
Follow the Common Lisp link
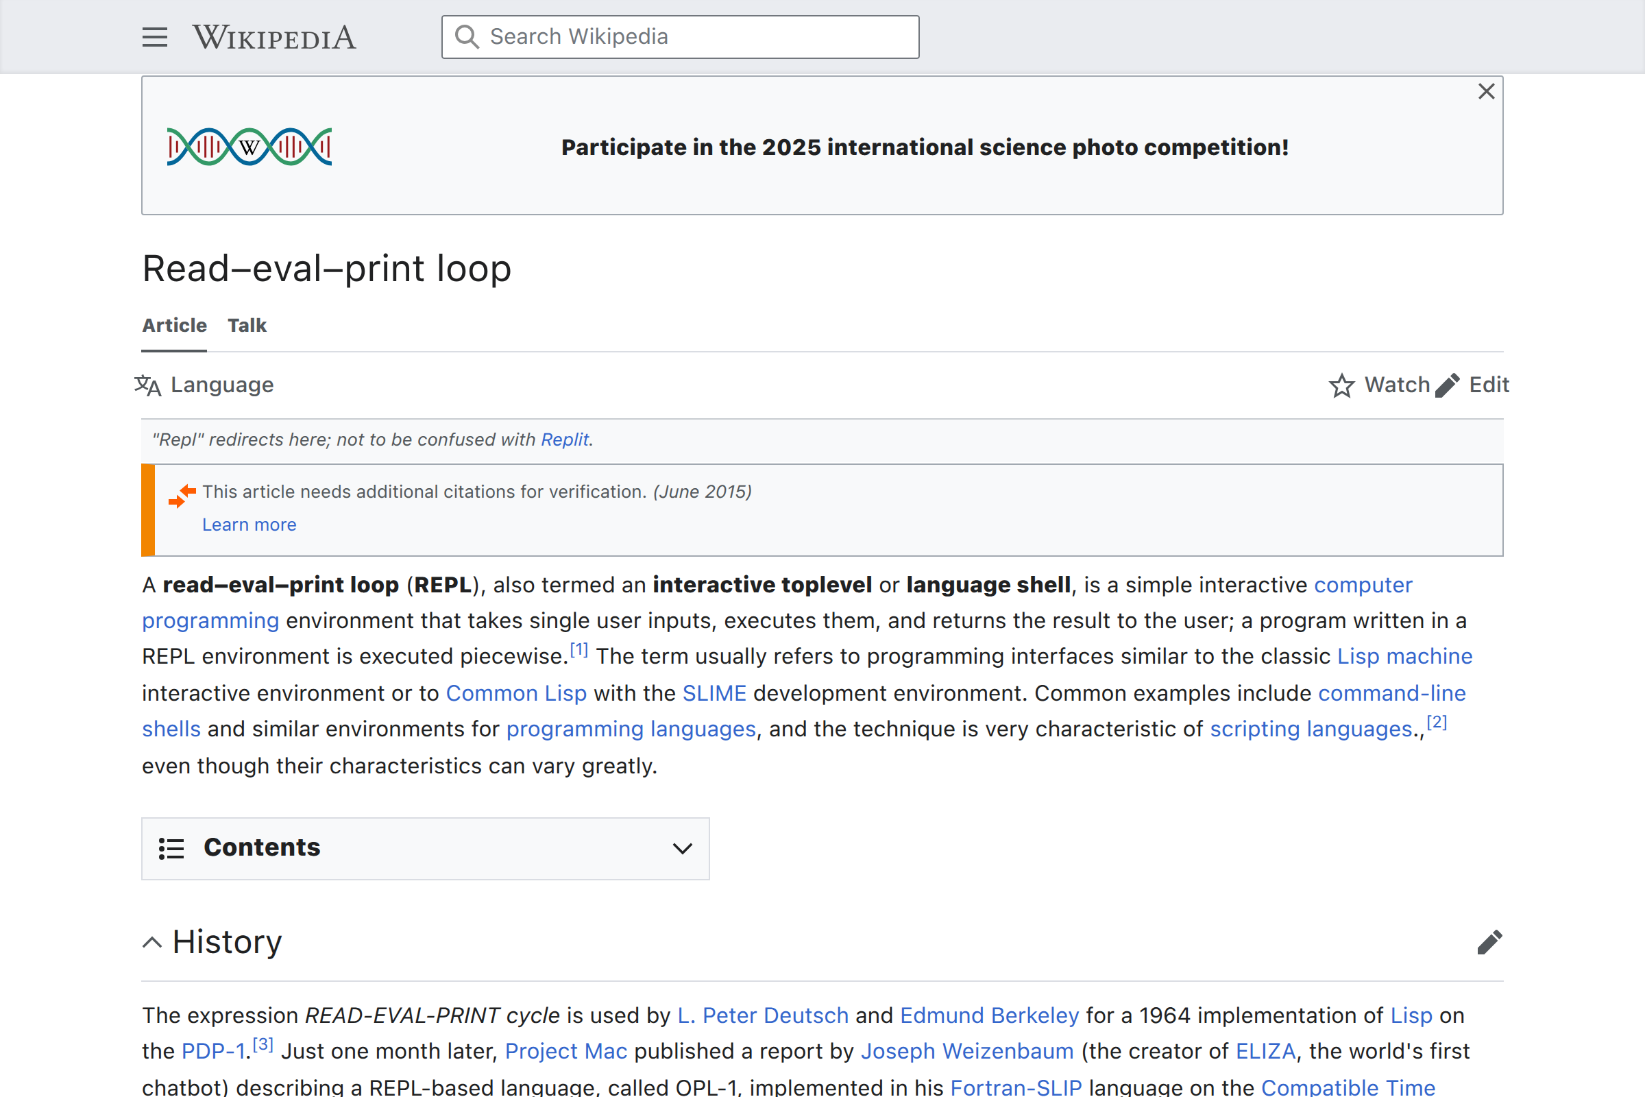516,693
